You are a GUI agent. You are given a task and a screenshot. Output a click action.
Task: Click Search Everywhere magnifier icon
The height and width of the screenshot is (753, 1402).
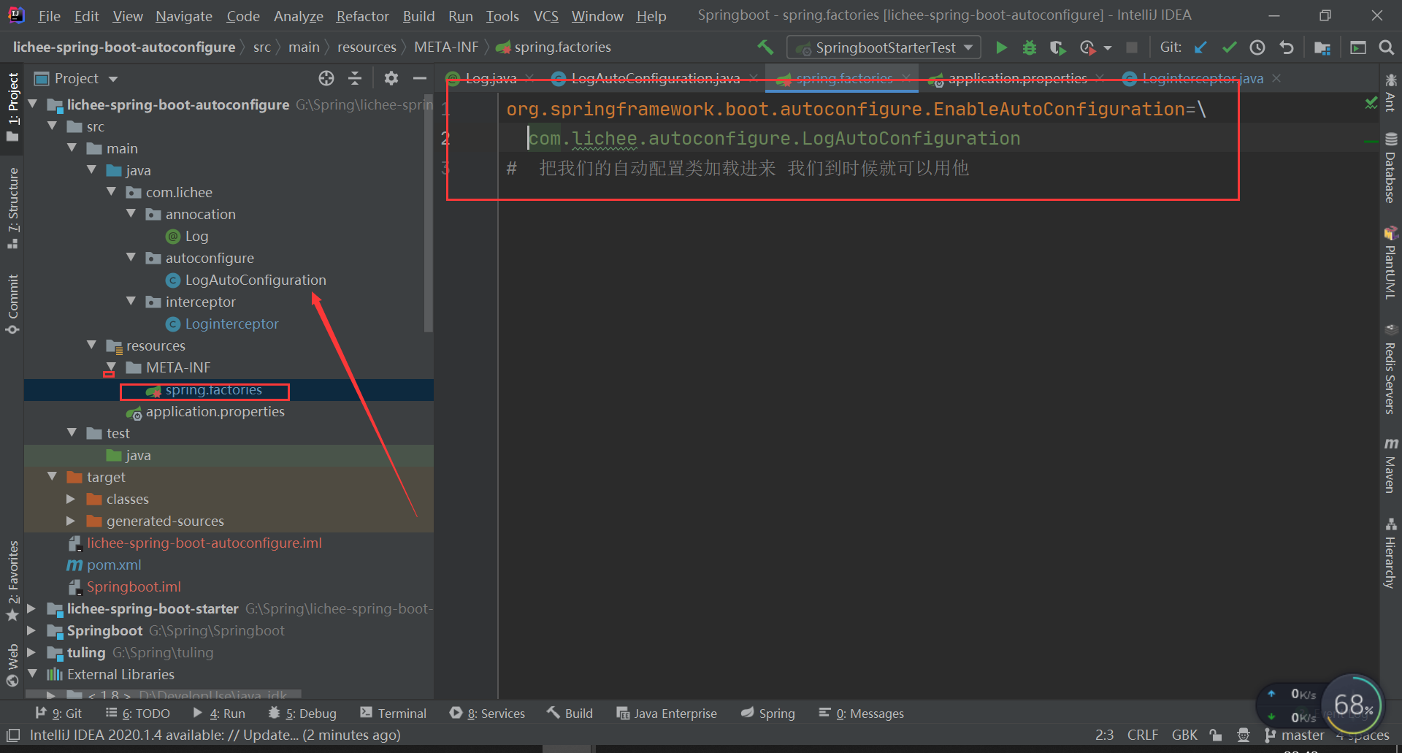click(1387, 47)
